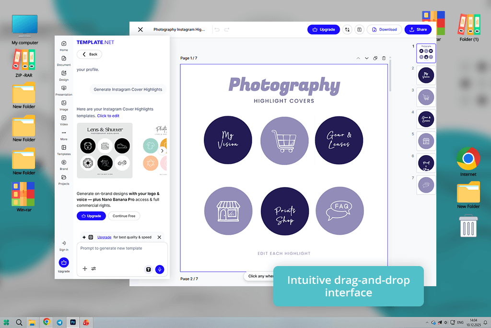The image size is (491, 328).
Task: Open page 1 thumbnail in page strip
Action: pos(426,53)
